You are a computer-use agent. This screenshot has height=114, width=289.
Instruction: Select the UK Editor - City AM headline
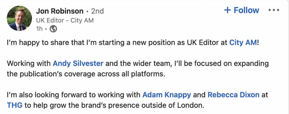[65, 20]
